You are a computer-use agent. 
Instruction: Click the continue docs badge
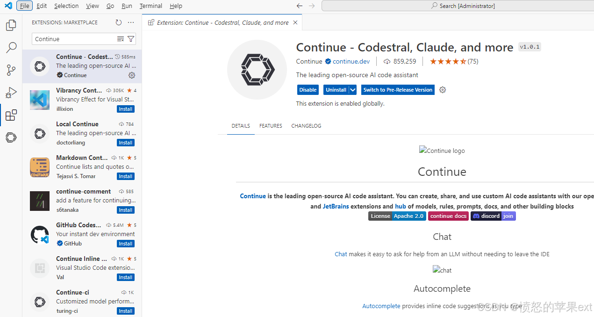[x=449, y=216]
